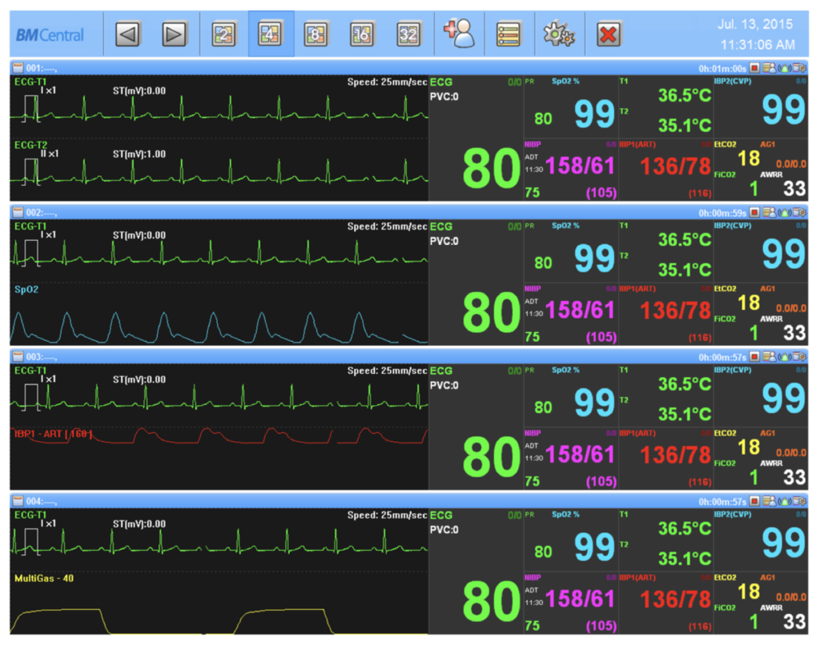Image resolution: width=820 pixels, height=650 pixels.
Task: Click the 0h:00m:59s timer for bed 002
Action: click(722, 213)
